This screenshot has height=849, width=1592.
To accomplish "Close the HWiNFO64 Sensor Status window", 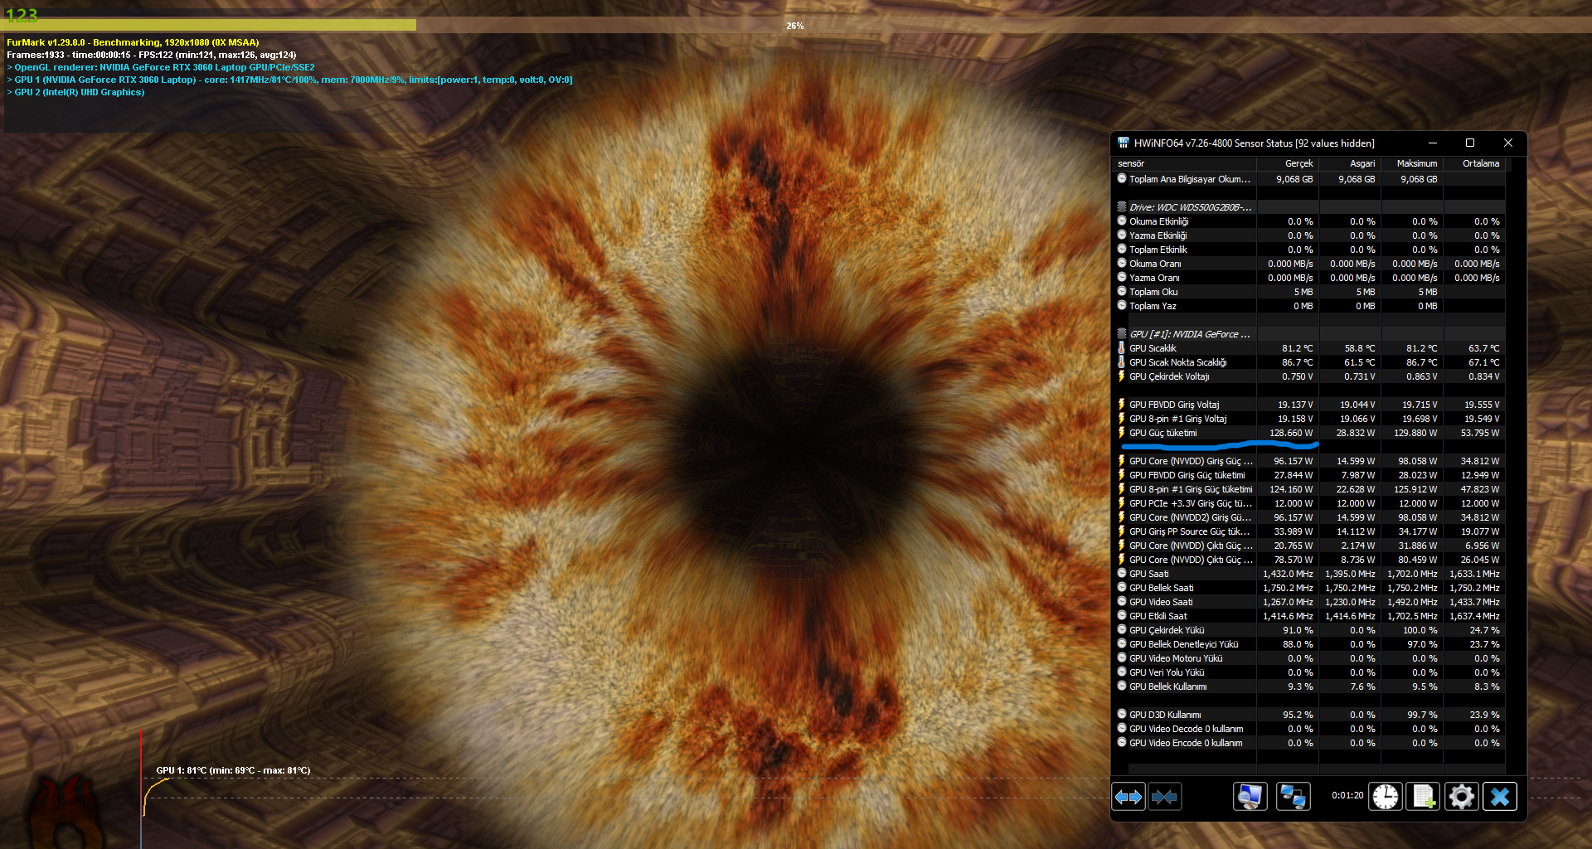I will [x=1508, y=143].
